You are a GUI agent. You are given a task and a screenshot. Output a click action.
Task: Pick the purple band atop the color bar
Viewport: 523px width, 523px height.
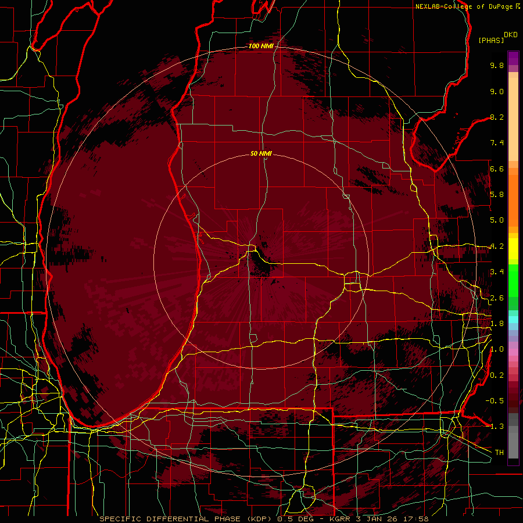click(513, 58)
